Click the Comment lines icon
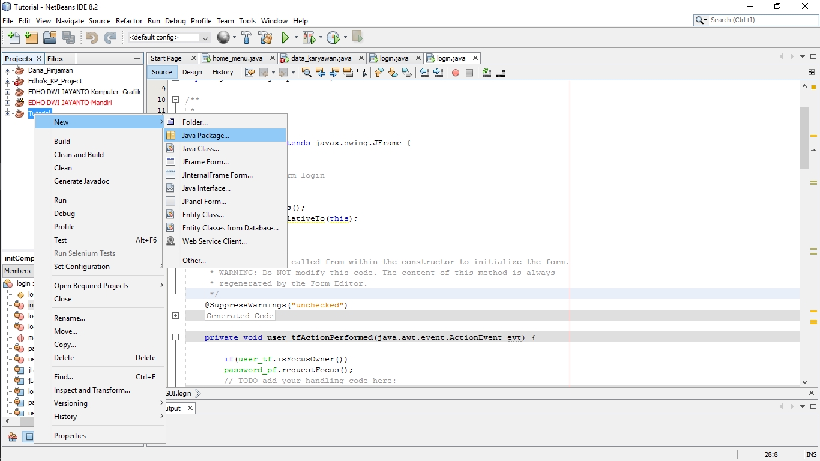820x461 pixels. point(487,73)
